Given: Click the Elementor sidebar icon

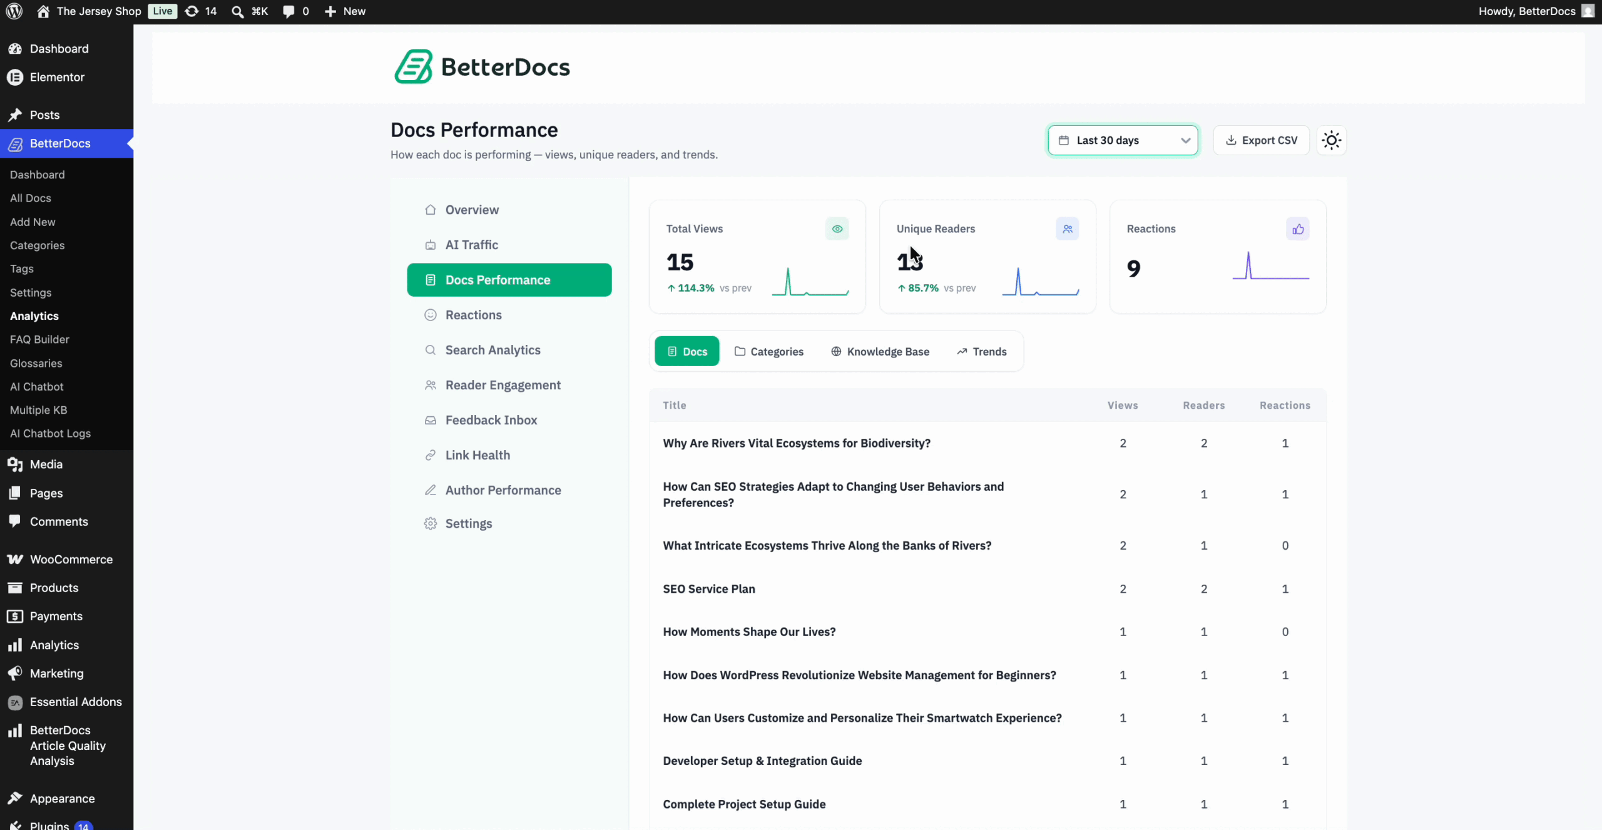Looking at the screenshot, I should click(15, 77).
